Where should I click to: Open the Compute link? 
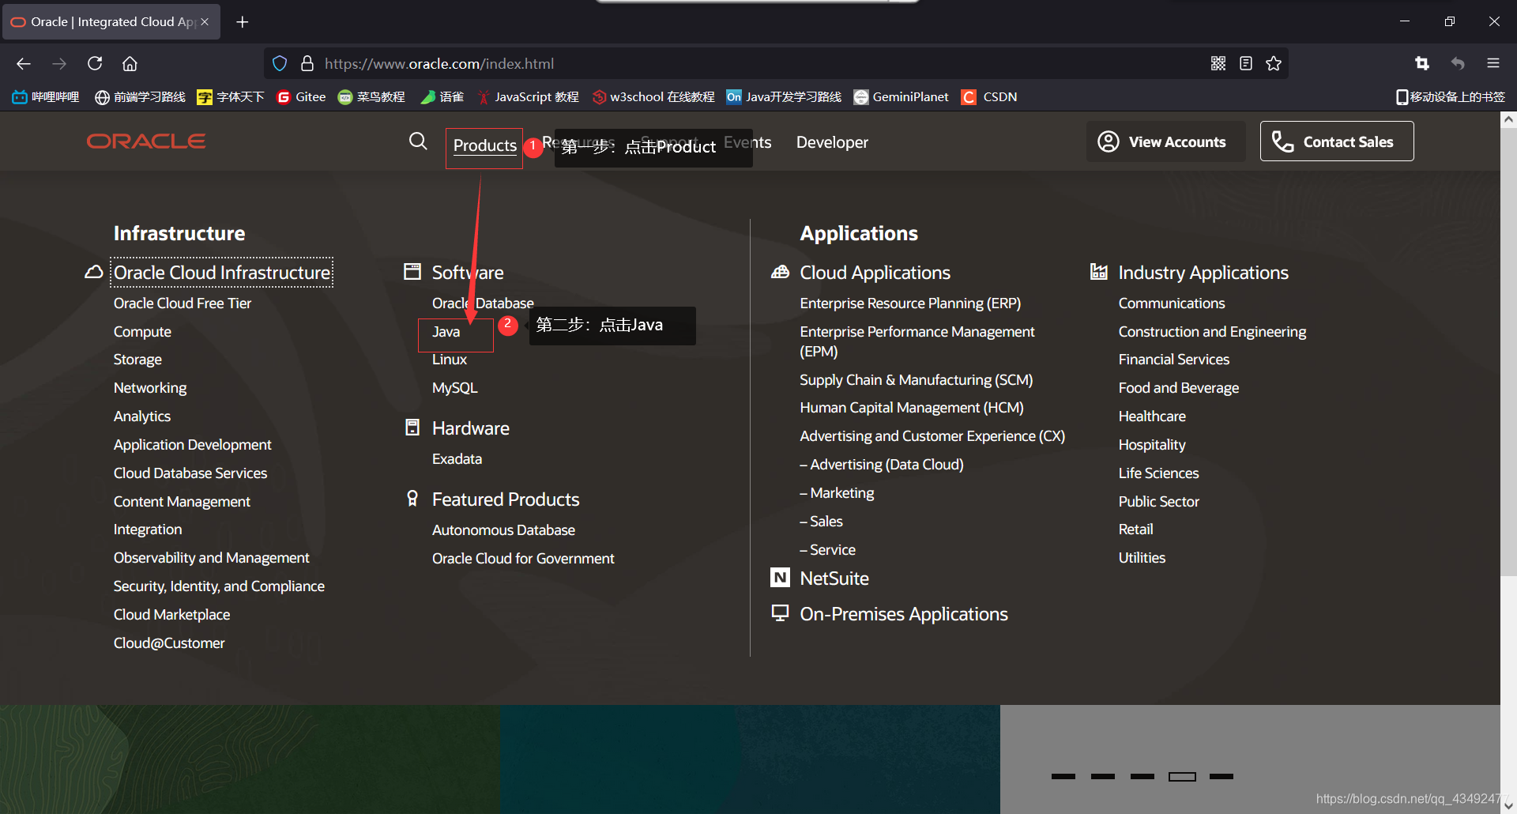(x=142, y=332)
